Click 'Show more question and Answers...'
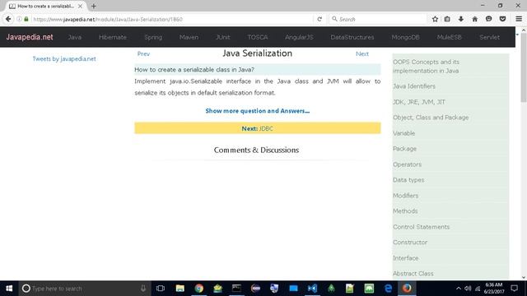The width and height of the screenshot is (527, 296). [258, 111]
